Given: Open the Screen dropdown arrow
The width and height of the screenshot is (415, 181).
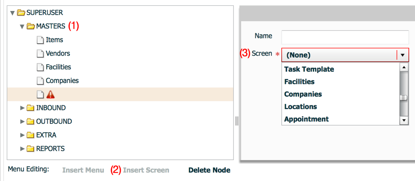Looking at the screenshot, I should 403,55.
